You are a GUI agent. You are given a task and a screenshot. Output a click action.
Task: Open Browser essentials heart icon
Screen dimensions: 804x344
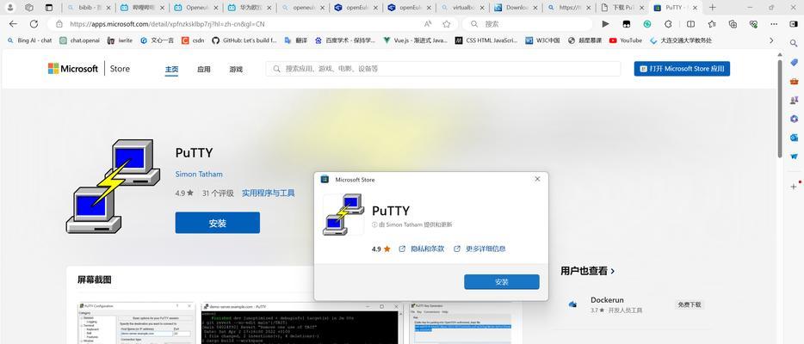click(753, 24)
